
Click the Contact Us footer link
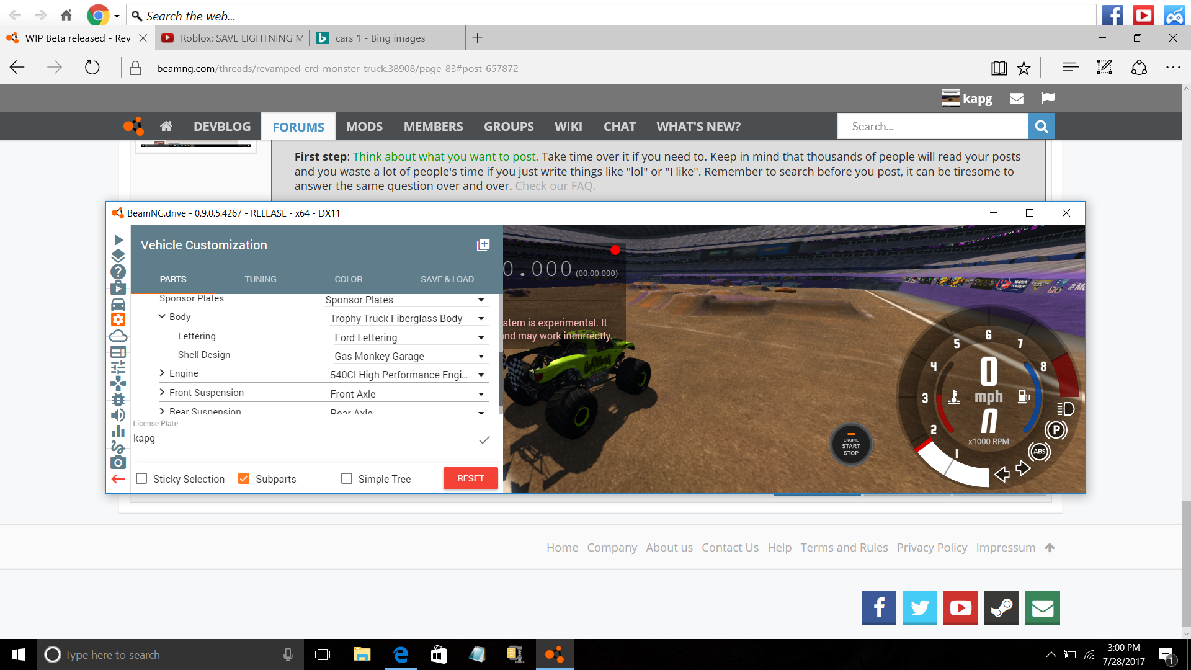pyautogui.click(x=730, y=547)
